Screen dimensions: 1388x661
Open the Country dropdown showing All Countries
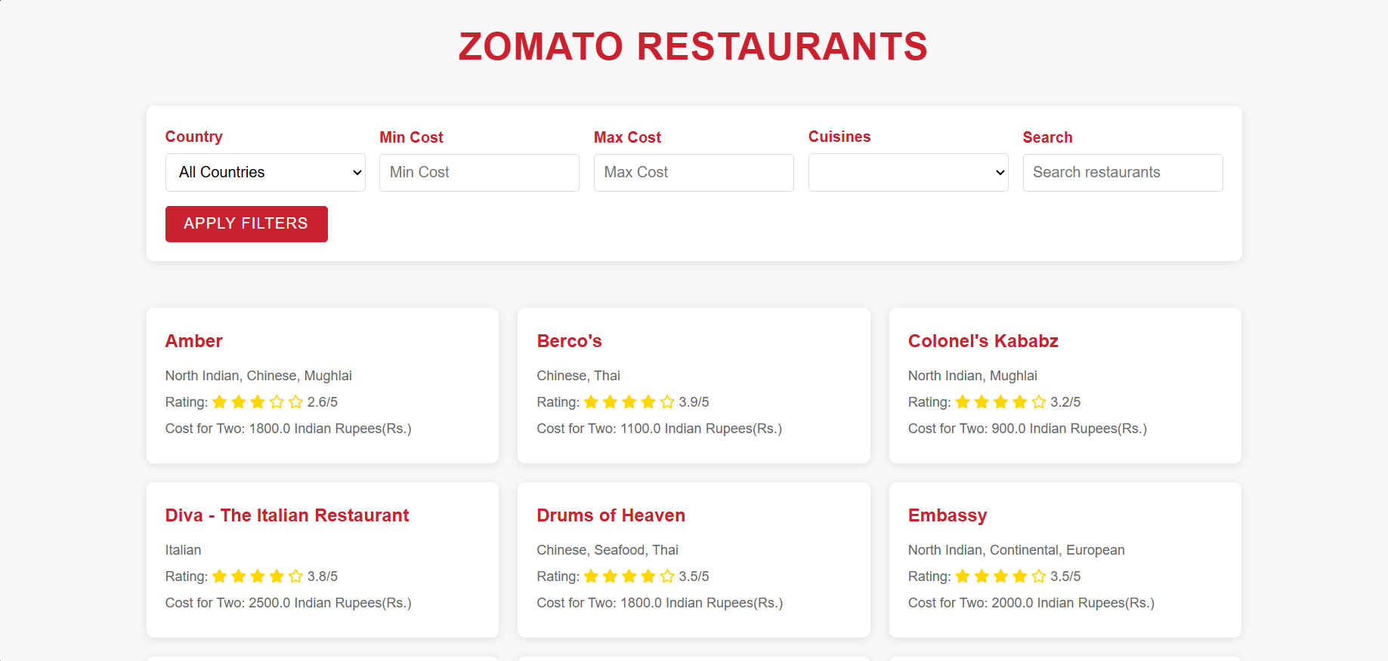tap(265, 173)
